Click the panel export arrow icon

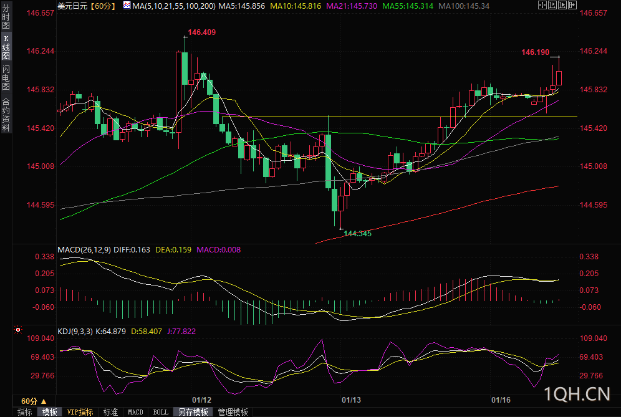click(572, 5)
